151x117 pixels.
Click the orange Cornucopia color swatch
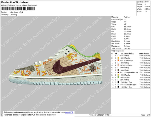[x=118, y=60]
